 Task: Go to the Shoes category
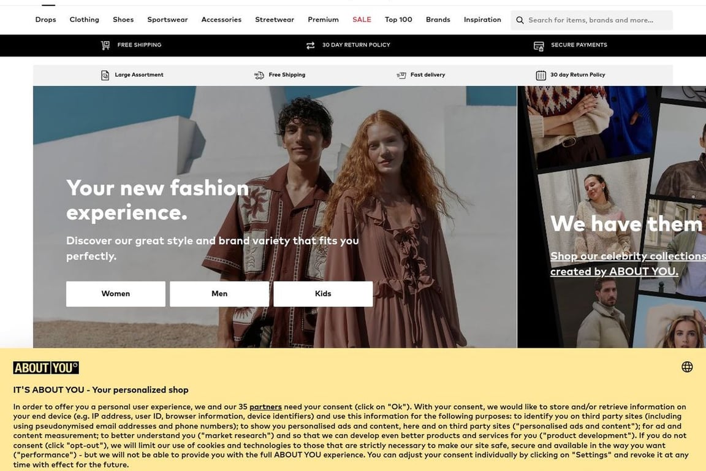click(x=123, y=20)
